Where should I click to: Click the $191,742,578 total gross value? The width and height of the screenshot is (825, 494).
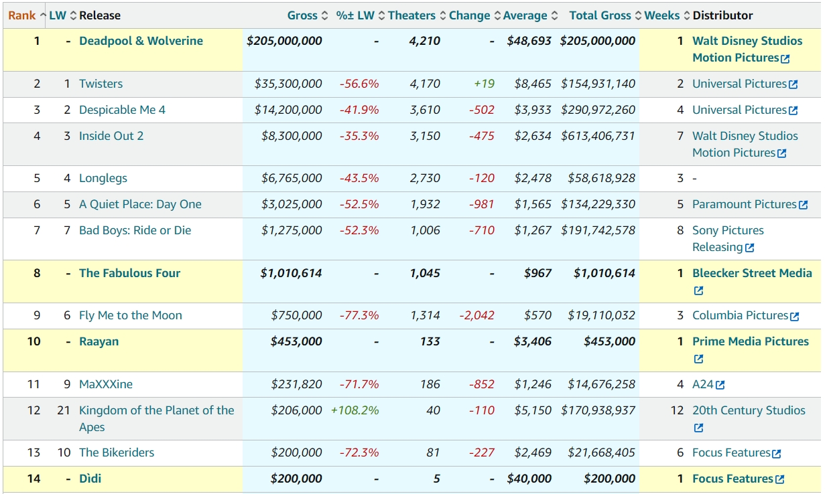pos(598,230)
